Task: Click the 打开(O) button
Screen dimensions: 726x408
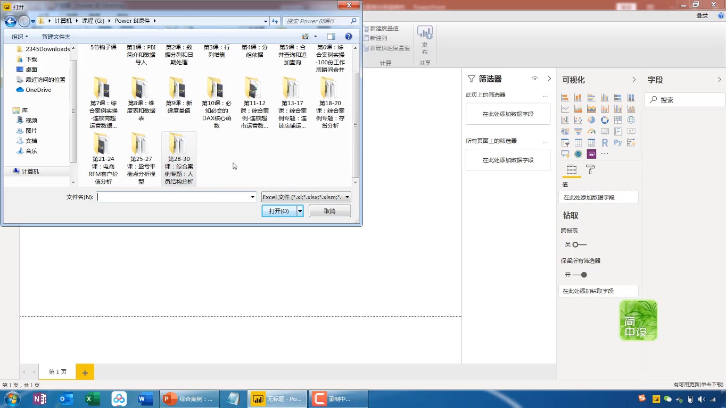Action: [279, 211]
